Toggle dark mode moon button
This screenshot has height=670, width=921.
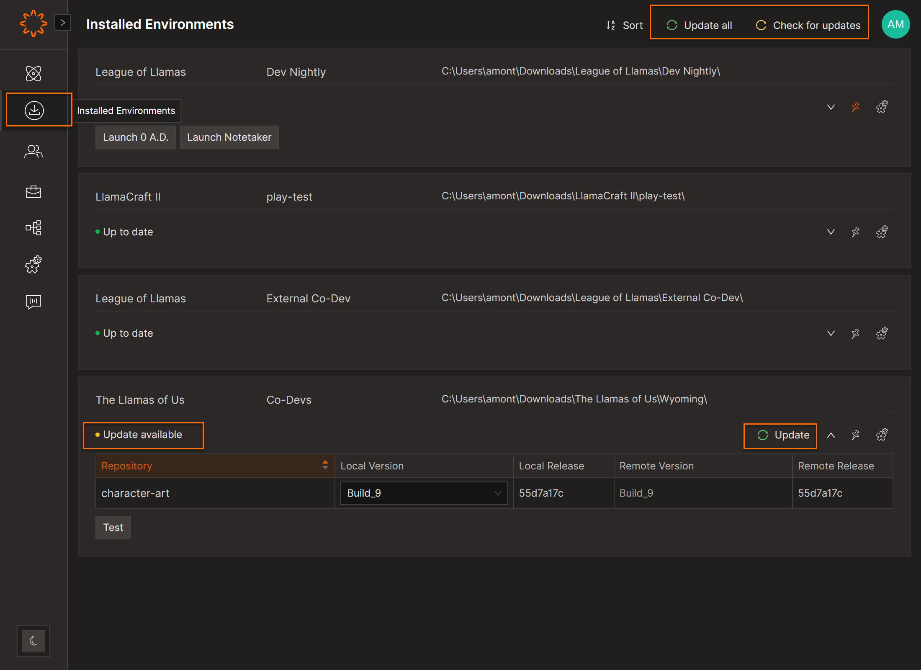(x=33, y=640)
